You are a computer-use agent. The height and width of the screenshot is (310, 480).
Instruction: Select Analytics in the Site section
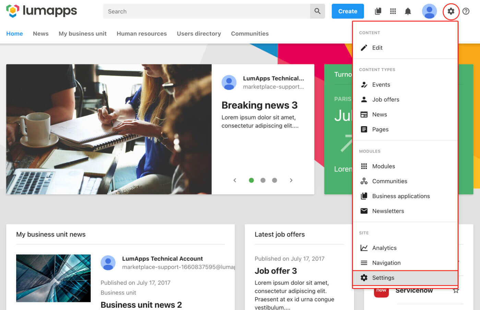click(384, 248)
